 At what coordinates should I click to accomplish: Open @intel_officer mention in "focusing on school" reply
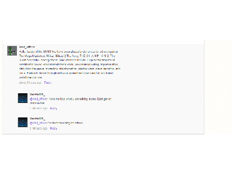tap(38, 123)
